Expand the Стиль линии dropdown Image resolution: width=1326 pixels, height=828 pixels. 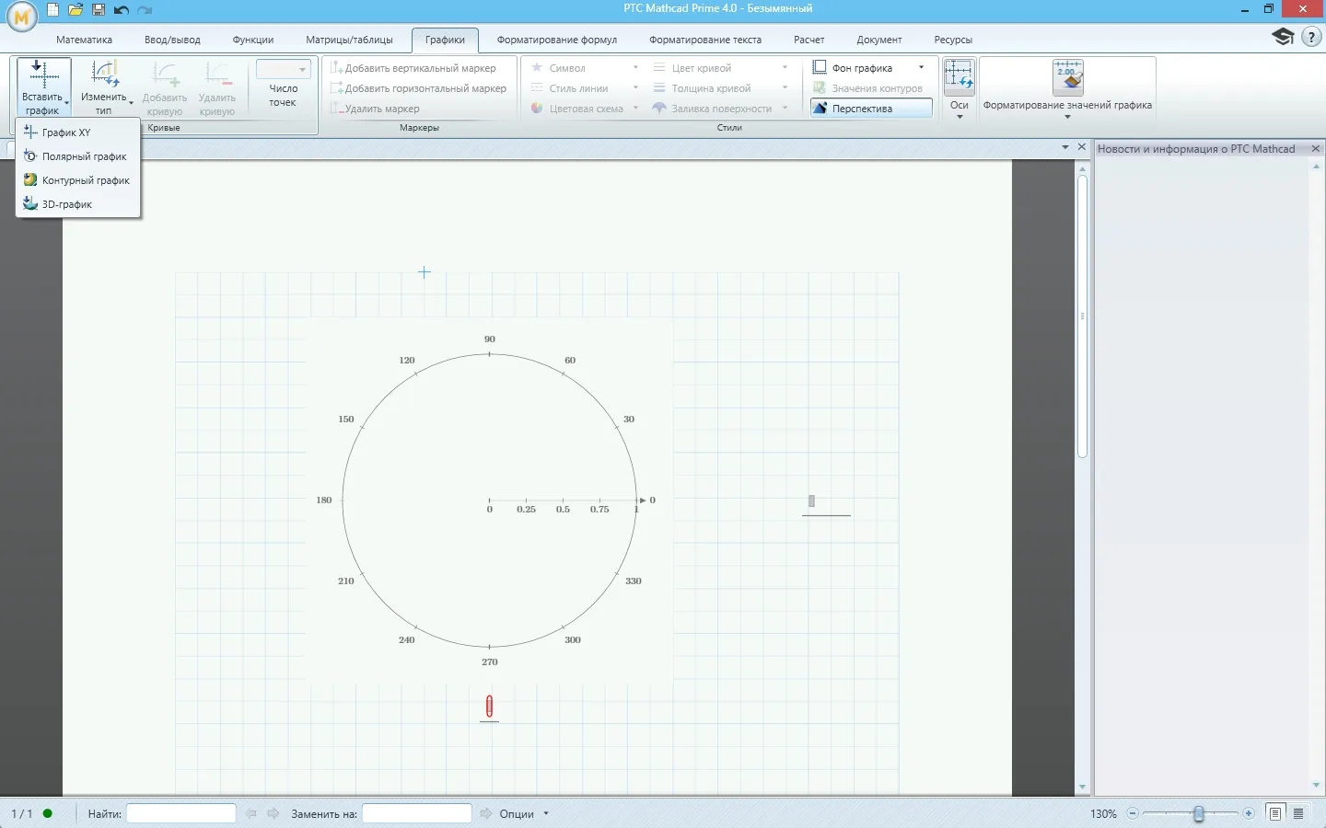(x=635, y=88)
